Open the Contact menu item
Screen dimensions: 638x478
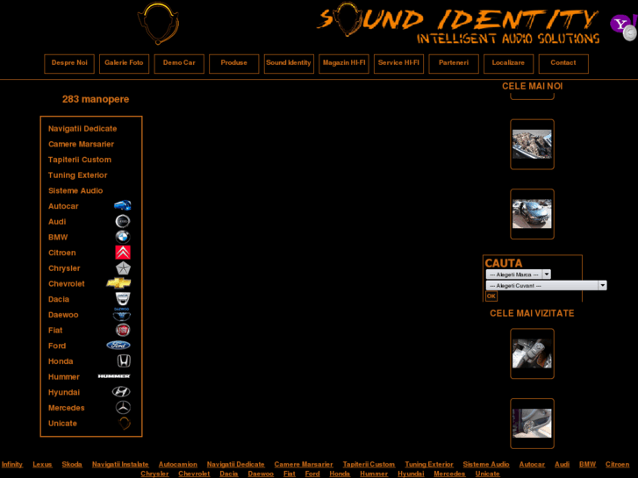[x=563, y=63]
